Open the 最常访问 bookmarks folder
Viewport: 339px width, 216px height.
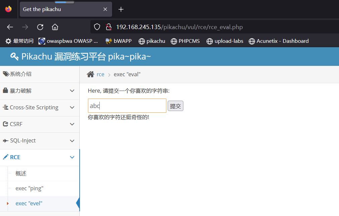(x=19, y=41)
